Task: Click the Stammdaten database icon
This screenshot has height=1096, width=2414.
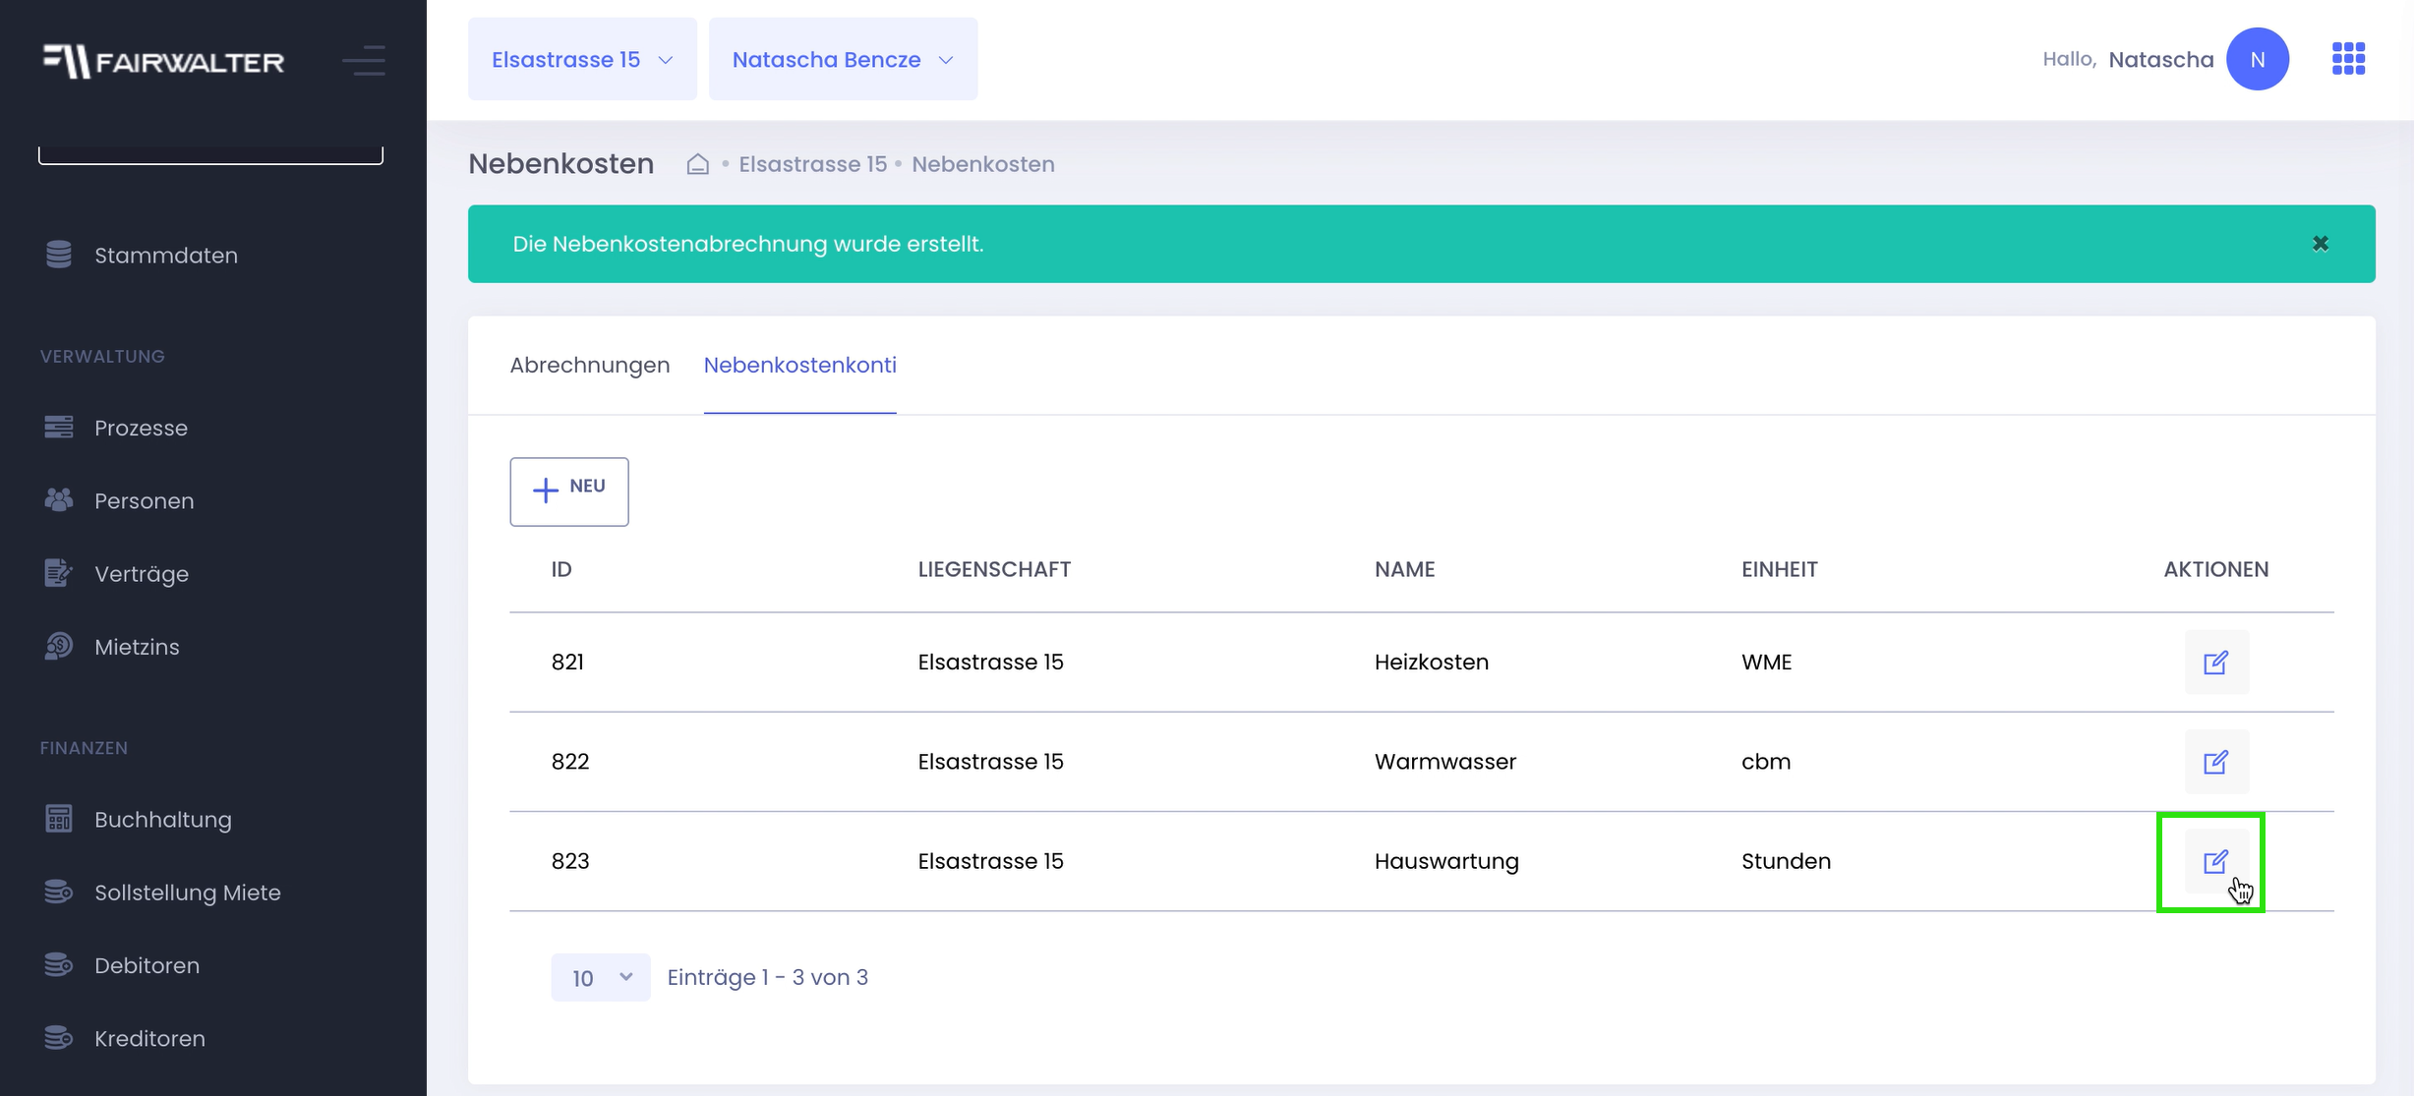Action: [x=59, y=255]
